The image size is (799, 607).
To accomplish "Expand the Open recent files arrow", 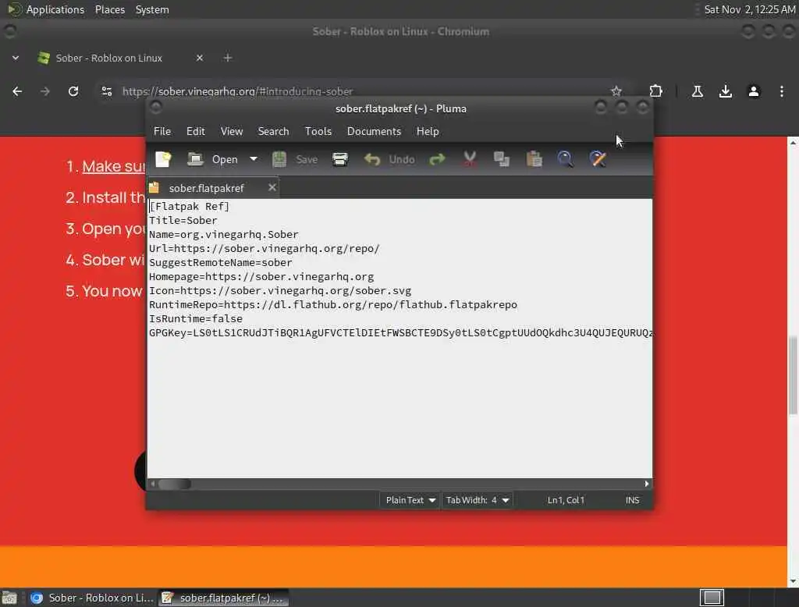I will point(254,159).
